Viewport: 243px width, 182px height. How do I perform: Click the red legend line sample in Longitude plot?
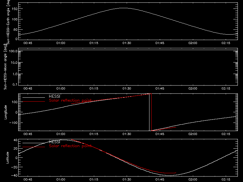click(x=34, y=102)
